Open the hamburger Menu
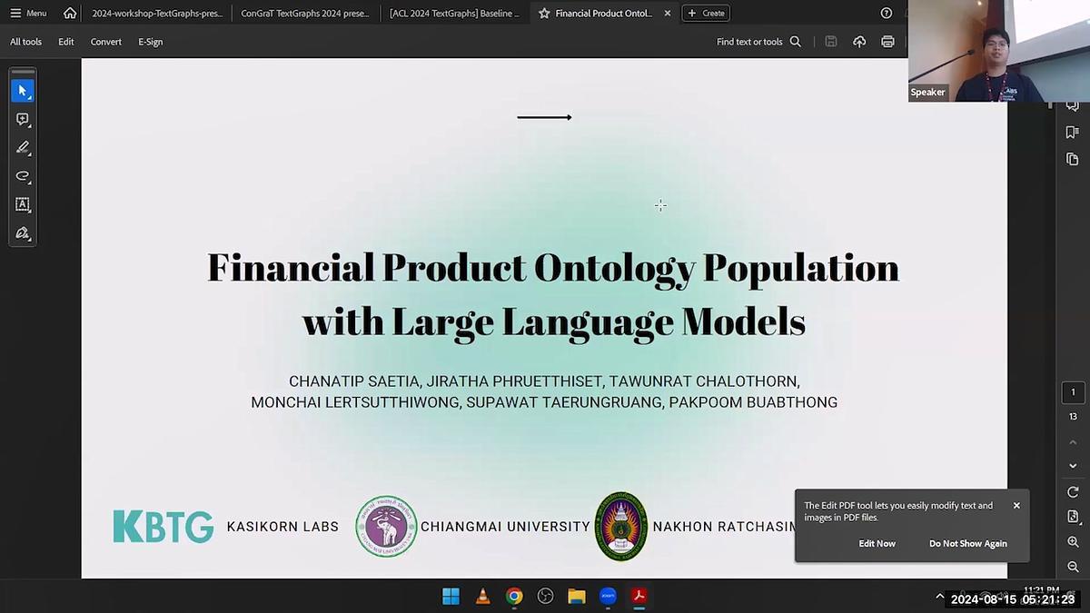This screenshot has width=1090, height=613. 28,13
